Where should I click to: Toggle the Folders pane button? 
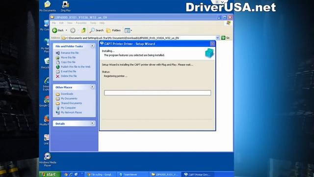113,30
